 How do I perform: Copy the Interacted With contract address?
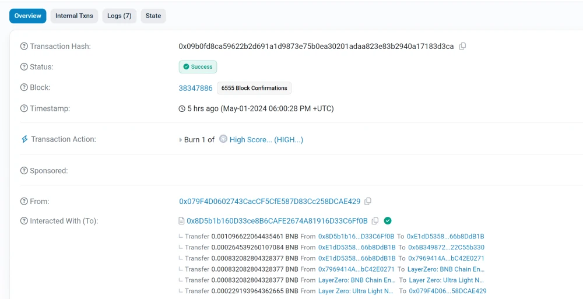(375, 221)
